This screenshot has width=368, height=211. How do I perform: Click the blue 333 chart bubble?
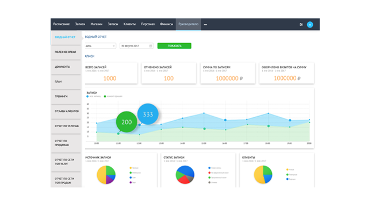point(148,114)
